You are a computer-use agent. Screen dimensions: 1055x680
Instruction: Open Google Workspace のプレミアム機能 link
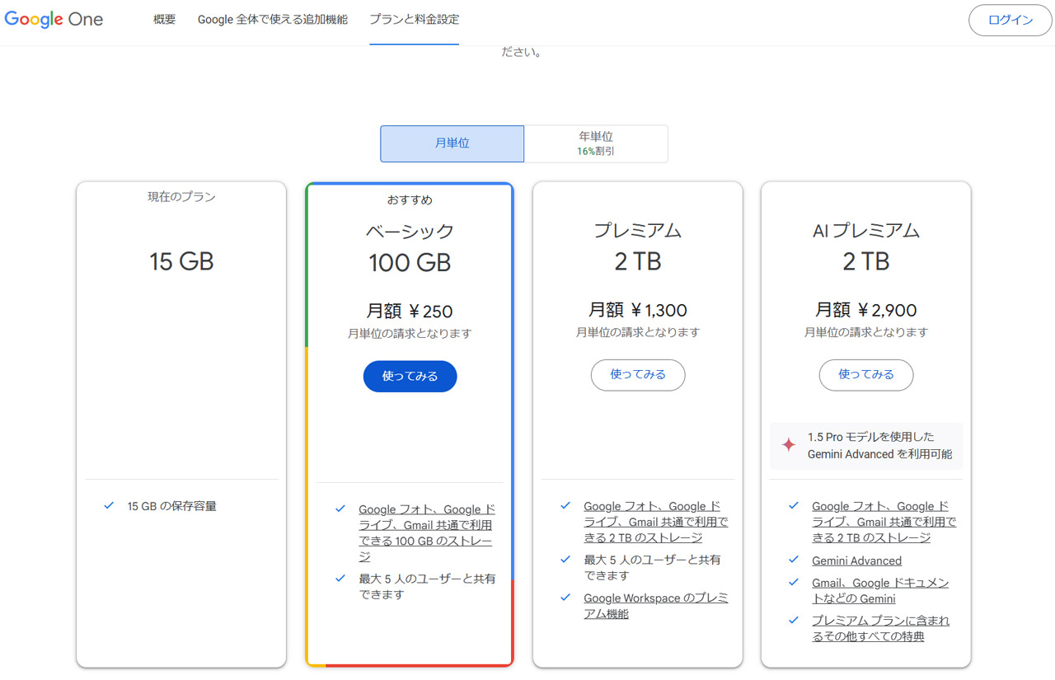click(x=656, y=606)
